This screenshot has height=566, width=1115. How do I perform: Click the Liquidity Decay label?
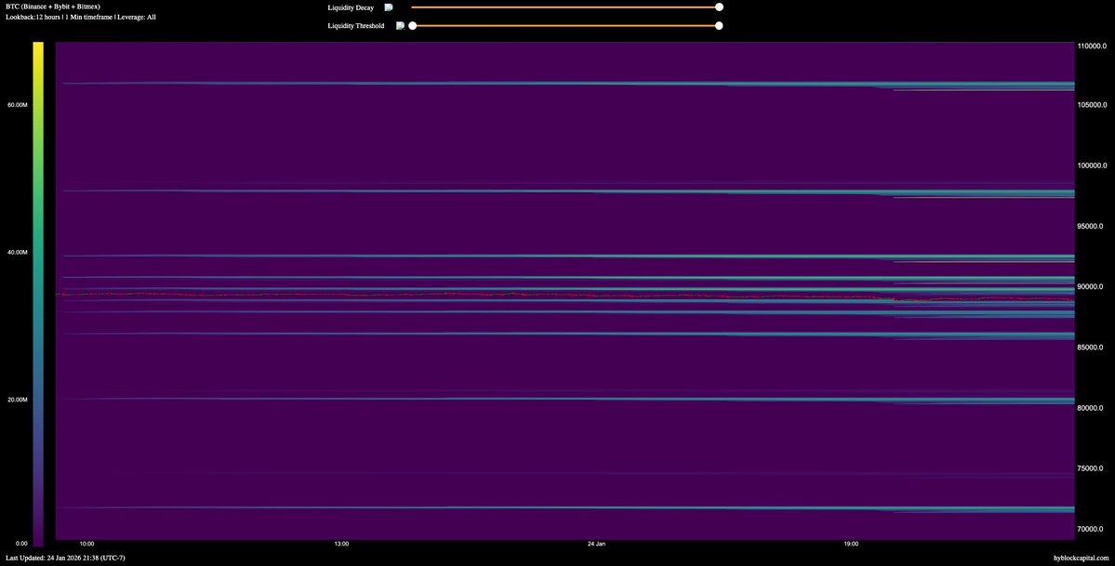pyautogui.click(x=351, y=7)
